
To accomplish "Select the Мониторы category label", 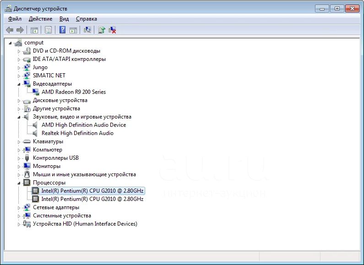I will click(47, 166).
